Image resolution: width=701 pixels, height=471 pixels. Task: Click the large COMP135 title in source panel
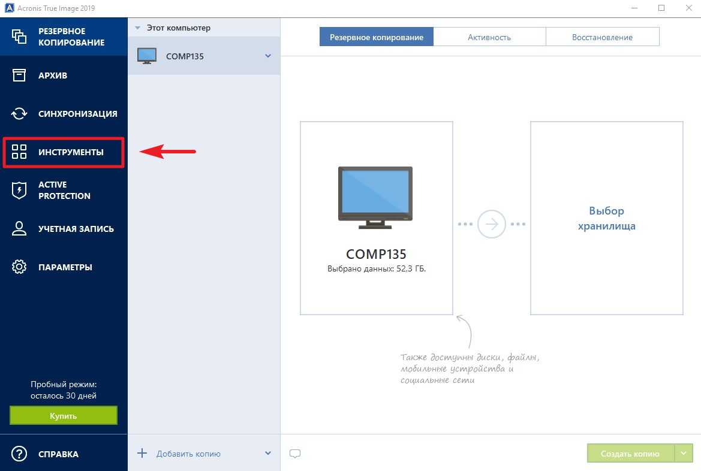click(376, 254)
